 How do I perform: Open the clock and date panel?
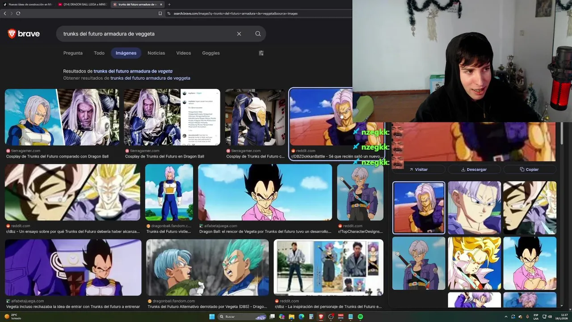[x=561, y=317]
